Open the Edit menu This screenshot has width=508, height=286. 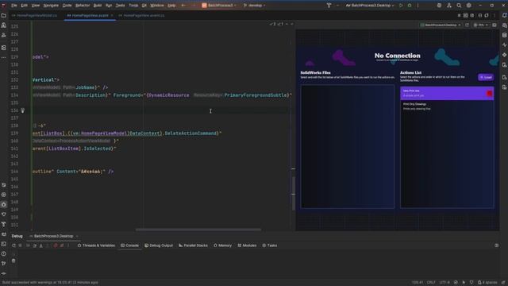pos(25,6)
